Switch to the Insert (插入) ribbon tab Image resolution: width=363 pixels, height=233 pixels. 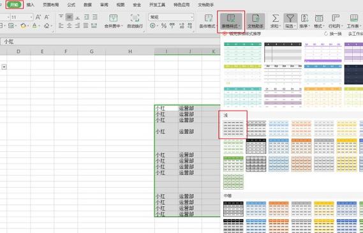click(x=31, y=4)
